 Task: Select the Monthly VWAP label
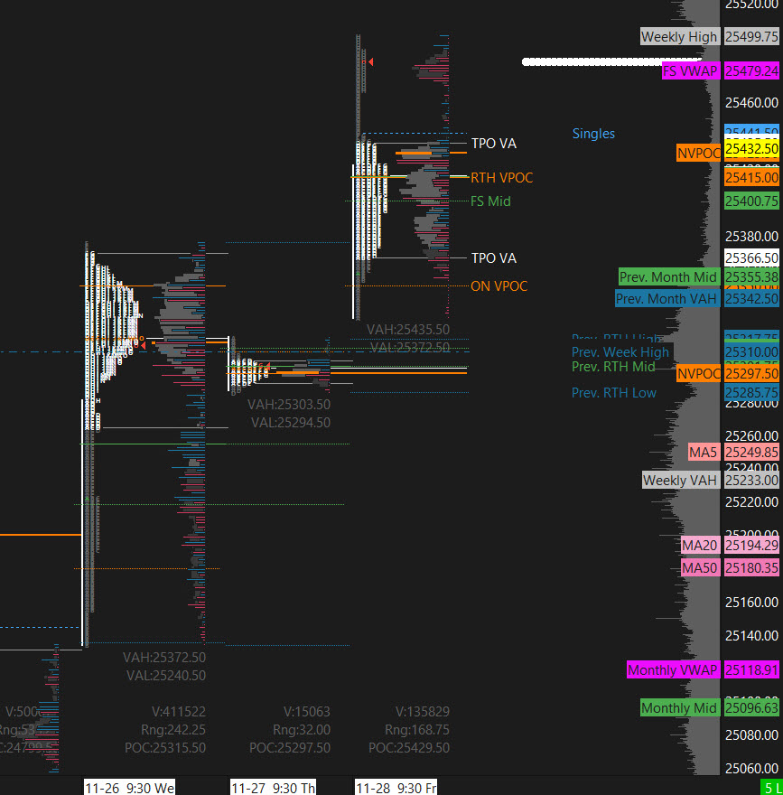click(673, 670)
